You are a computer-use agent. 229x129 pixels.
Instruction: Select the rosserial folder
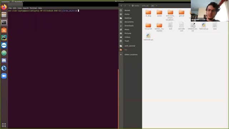148,26
